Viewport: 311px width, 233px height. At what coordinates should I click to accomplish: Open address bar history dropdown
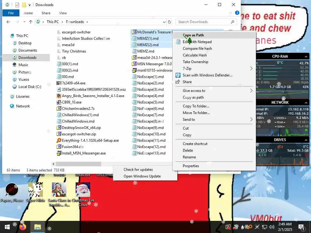tap(164, 22)
